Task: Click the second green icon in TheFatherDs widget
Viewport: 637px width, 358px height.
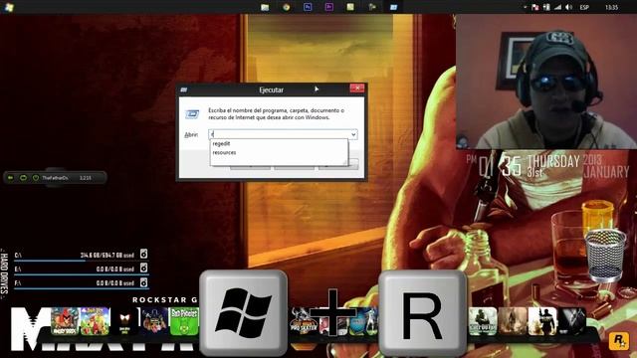Action: point(23,178)
